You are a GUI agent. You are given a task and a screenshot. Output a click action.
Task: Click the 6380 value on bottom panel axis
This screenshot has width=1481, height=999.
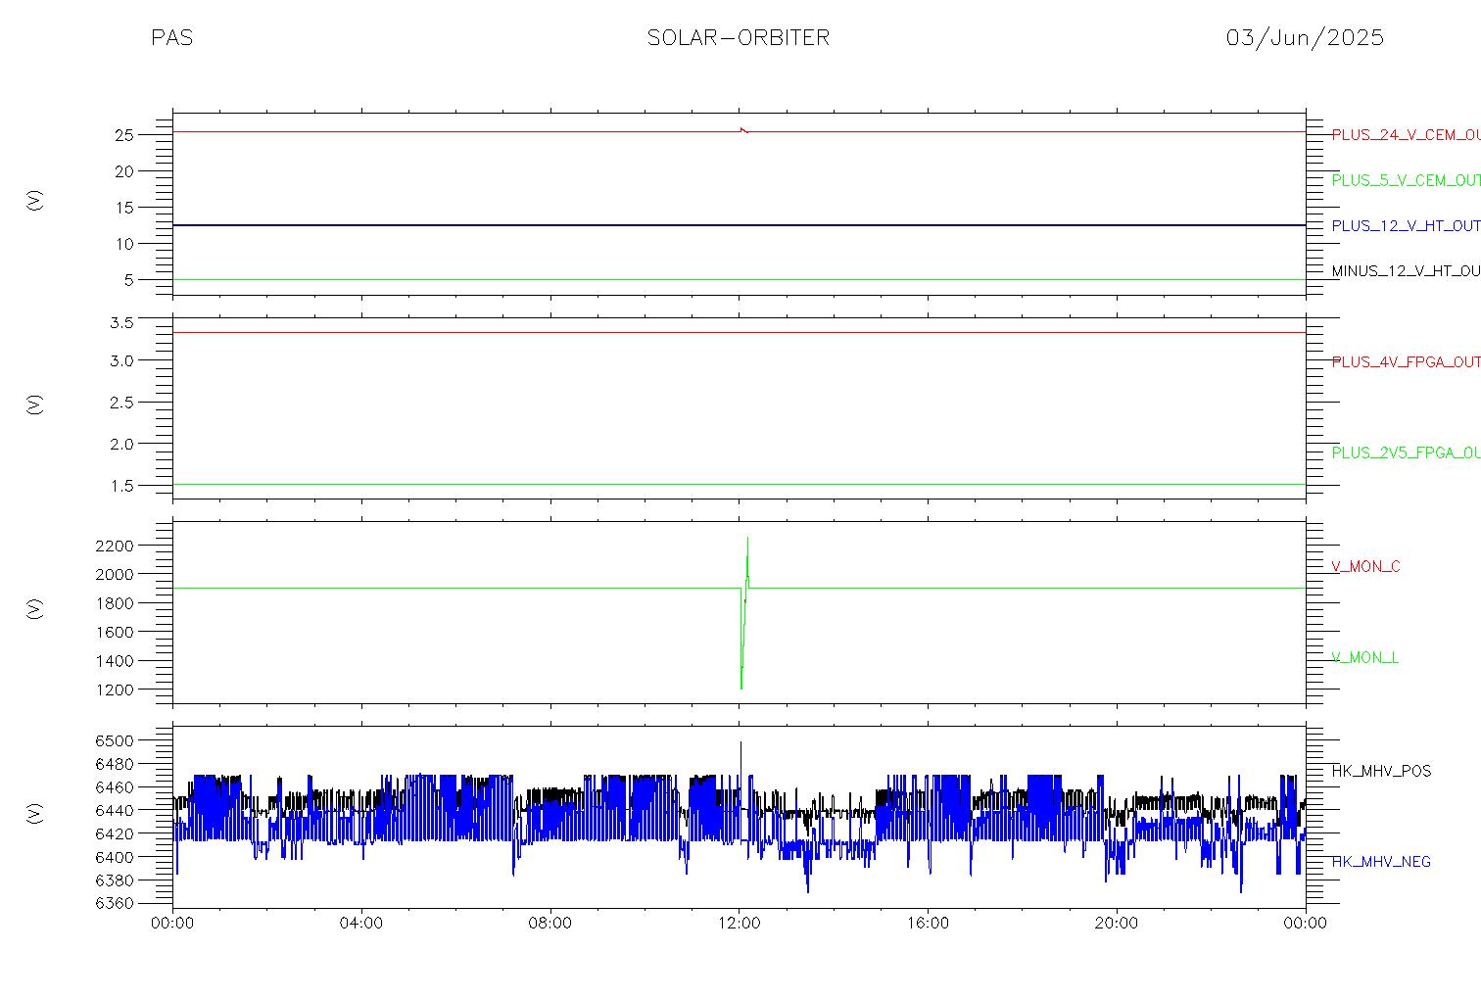pos(115,880)
